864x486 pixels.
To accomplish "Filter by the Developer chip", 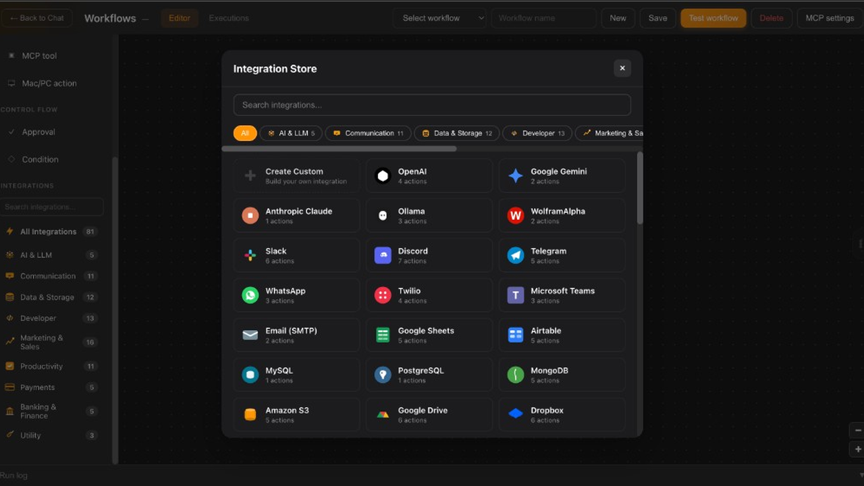I will click(x=537, y=133).
